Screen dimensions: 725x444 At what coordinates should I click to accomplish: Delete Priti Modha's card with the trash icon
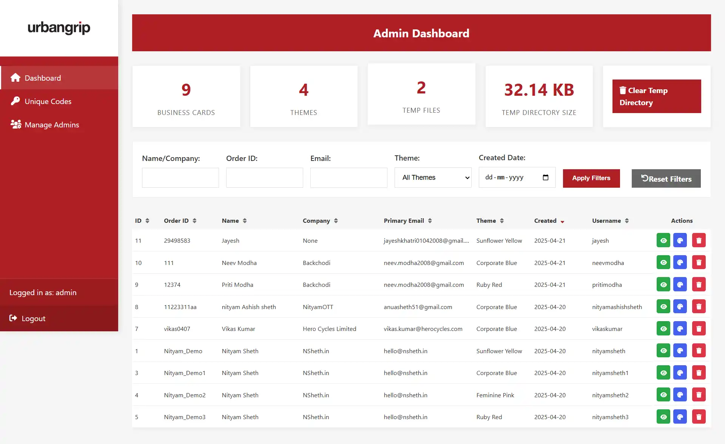click(x=699, y=285)
